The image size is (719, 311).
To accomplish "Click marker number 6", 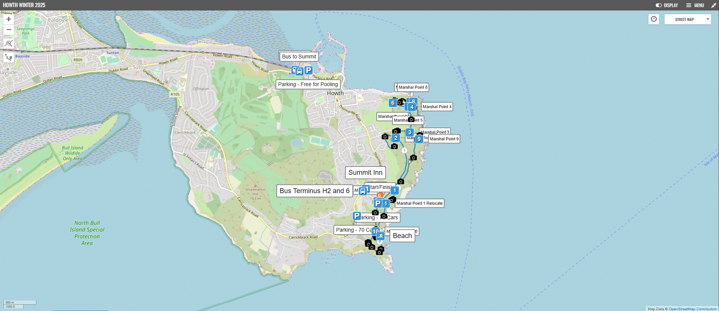I will tap(393, 103).
